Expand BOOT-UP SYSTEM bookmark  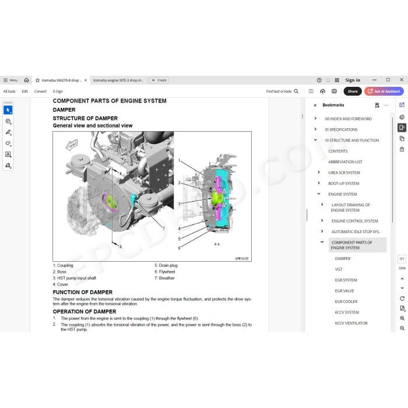(x=319, y=183)
